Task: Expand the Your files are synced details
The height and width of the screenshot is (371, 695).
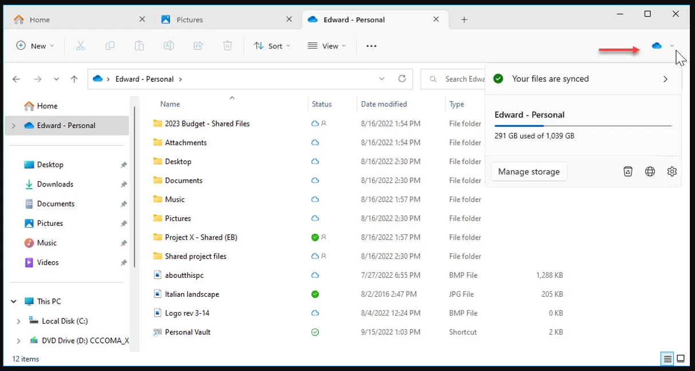Action: coord(665,79)
